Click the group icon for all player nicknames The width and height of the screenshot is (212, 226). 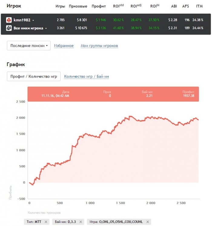(x=9, y=28)
